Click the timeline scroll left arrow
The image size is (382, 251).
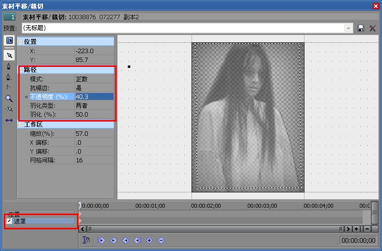tap(83, 229)
